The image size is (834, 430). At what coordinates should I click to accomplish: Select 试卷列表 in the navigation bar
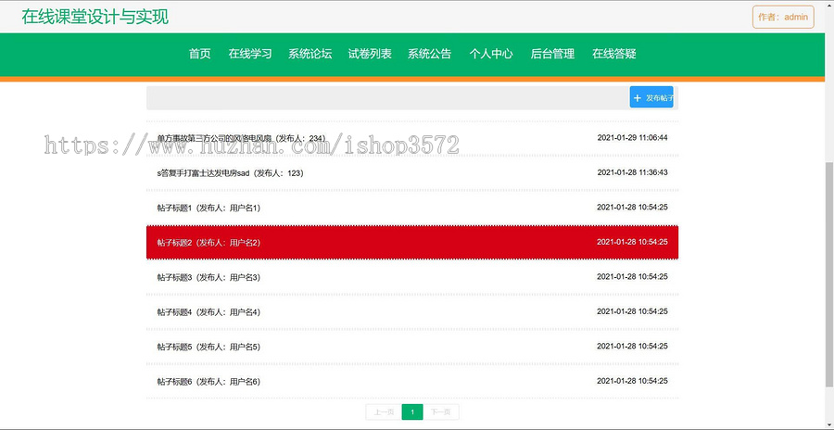point(370,54)
